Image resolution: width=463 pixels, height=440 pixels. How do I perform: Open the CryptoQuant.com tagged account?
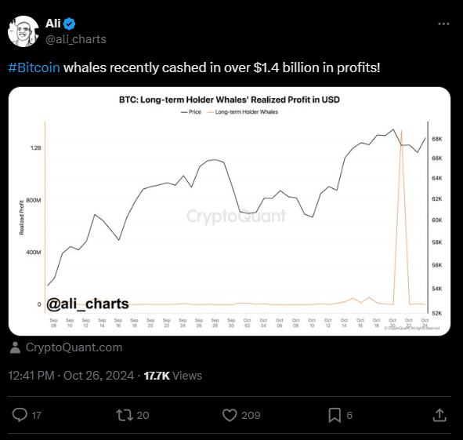tap(74, 347)
